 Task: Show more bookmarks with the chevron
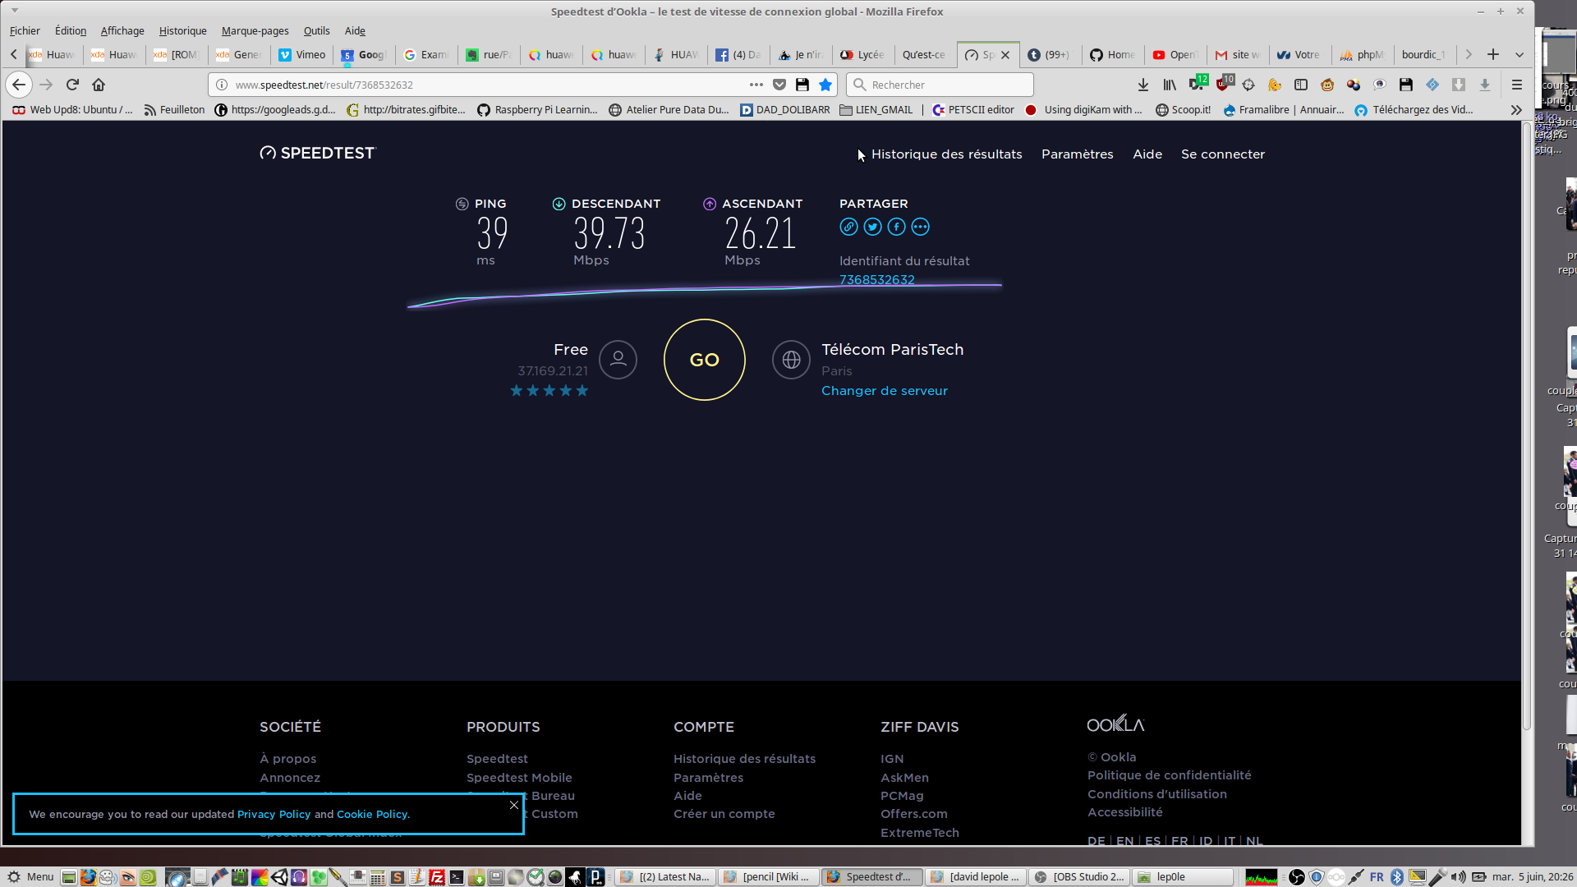(1516, 110)
